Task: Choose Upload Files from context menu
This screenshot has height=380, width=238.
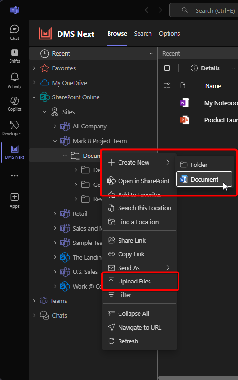Action: [139, 281]
